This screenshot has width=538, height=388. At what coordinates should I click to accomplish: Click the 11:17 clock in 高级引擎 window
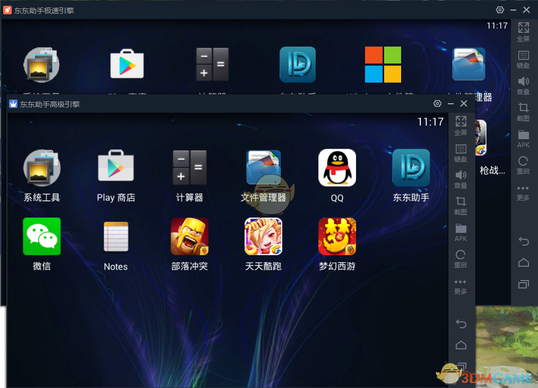(430, 122)
